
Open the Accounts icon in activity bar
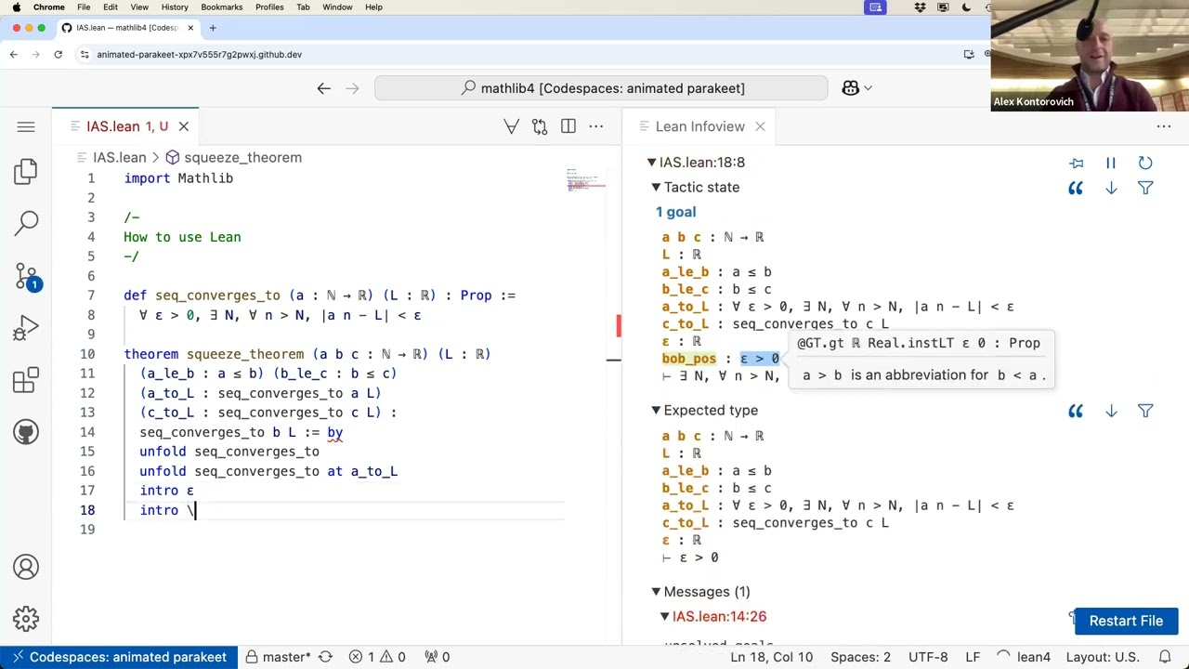[26, 567]
